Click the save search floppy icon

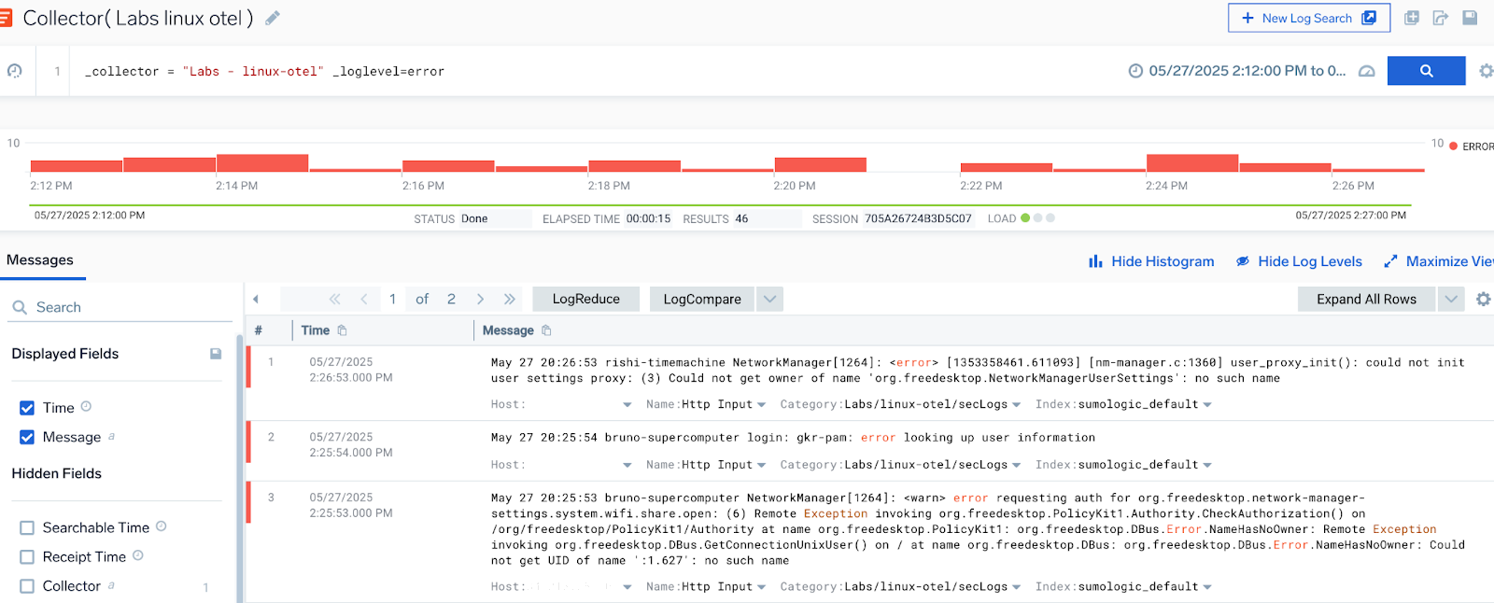(1470, 18)
